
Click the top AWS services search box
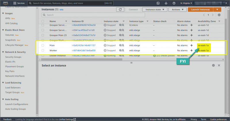pyautogui.click(x=70, y=3)
